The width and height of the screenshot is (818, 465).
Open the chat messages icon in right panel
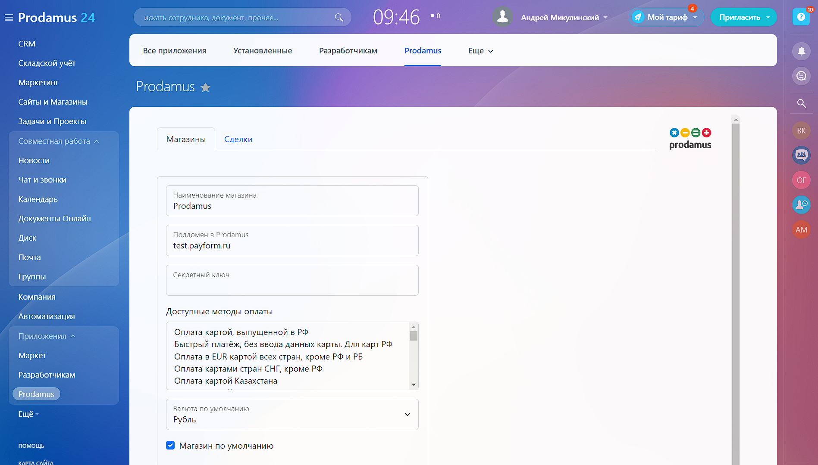[801, 76]
